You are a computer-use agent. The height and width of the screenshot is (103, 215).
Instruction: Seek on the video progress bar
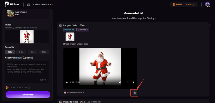coord(100,86)
